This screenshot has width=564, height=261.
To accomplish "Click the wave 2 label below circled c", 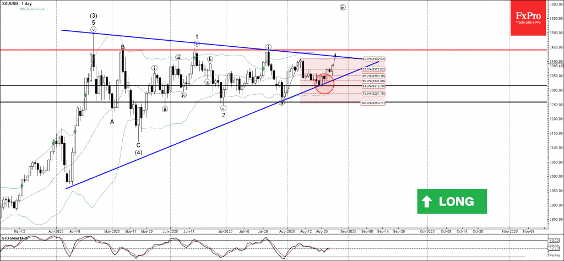I will [223, 115].
